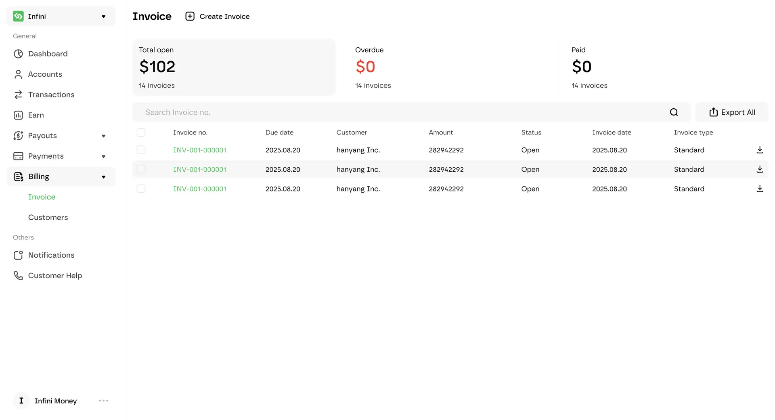Download the third invoice row
This screenshot has height=420, width=775.
760,189
